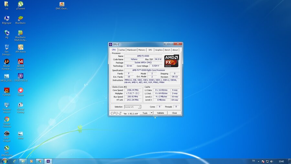Switch to the Memory tab
The height and width of the screenshot is (164, 291).
click(142, 50)
